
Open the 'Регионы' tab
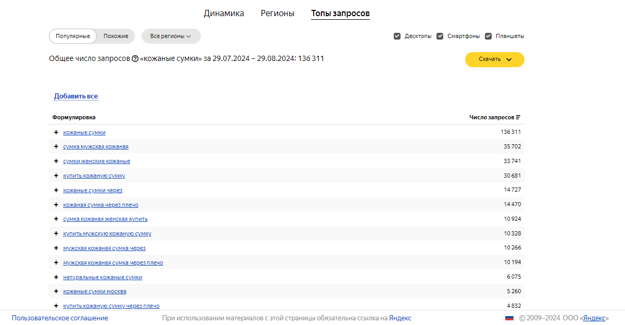tap(277, 14)
